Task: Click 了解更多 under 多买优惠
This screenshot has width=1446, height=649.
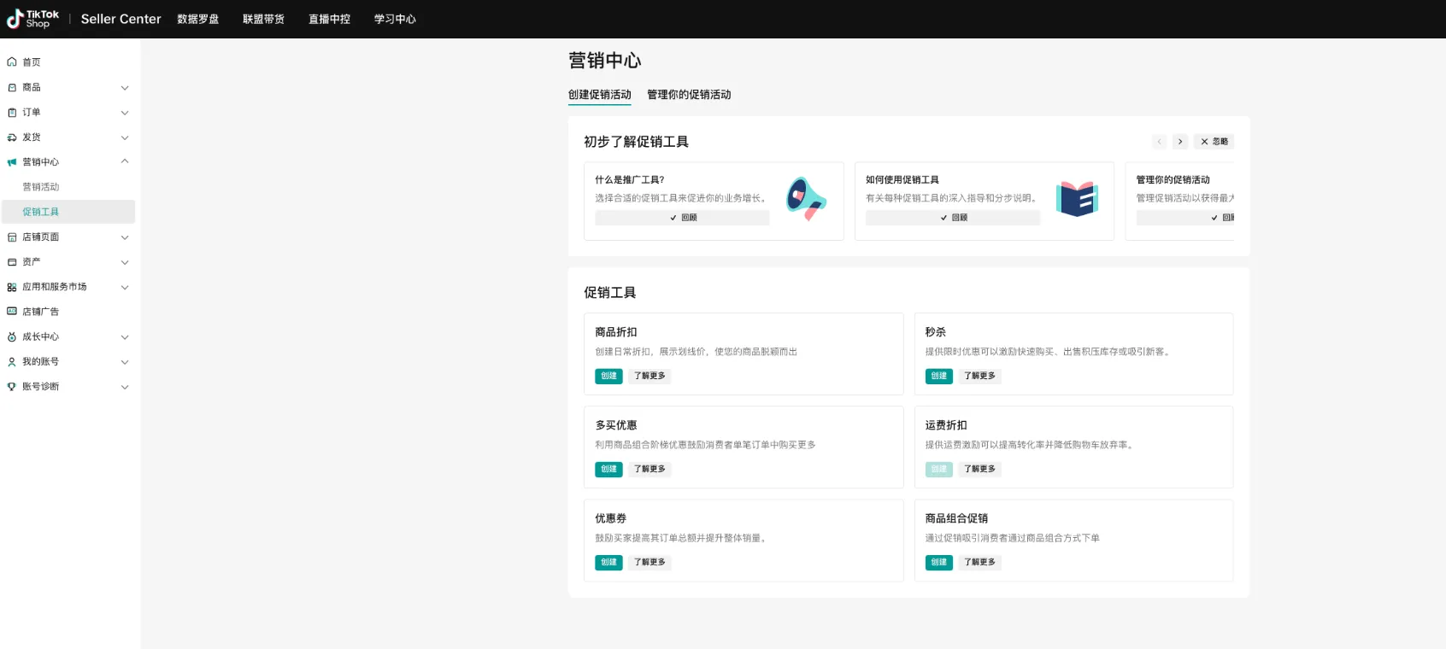Action: point(650,469)
